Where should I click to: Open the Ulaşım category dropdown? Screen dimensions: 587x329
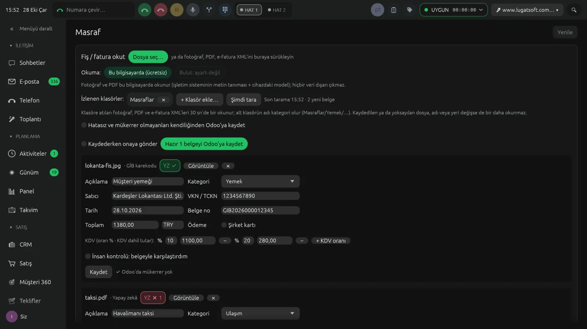tap(260, 313)
